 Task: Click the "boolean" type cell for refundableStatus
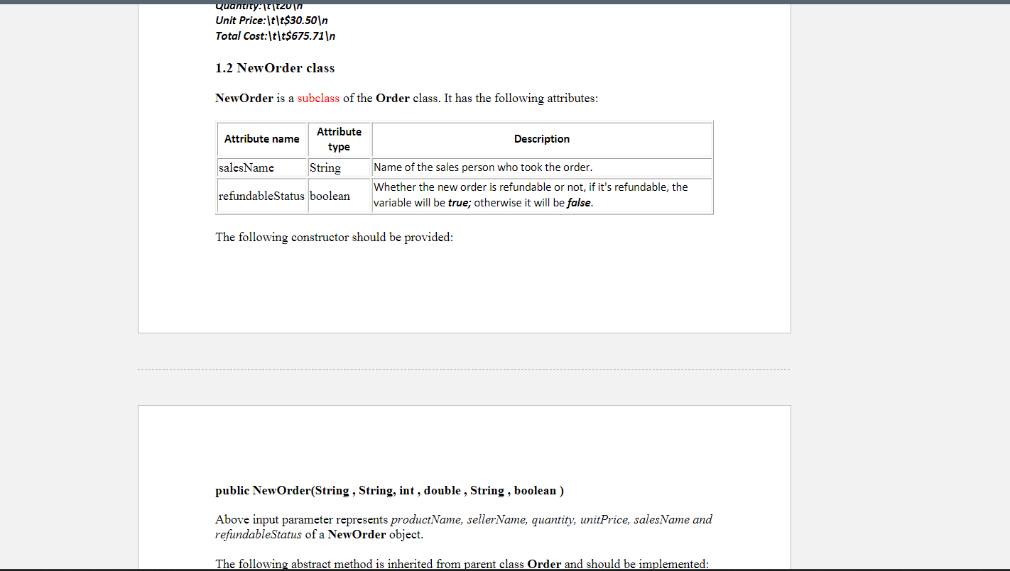click(x=330, y=196)
